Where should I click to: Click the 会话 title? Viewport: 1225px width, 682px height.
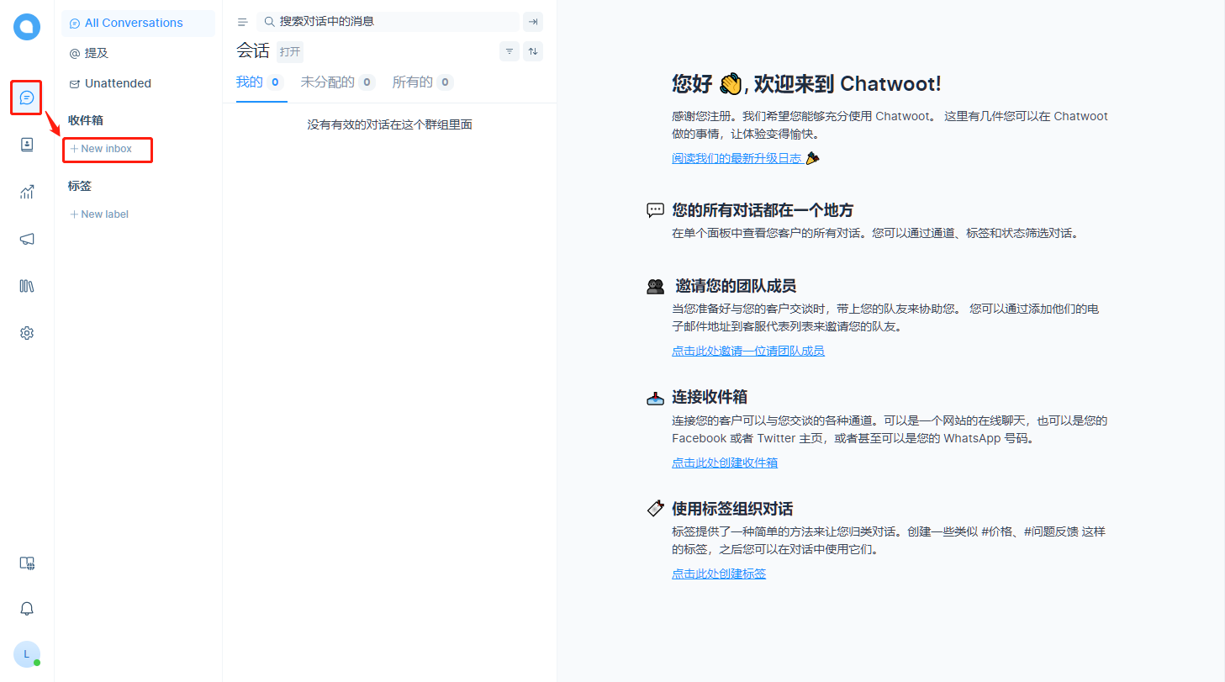tap(253, 51)
